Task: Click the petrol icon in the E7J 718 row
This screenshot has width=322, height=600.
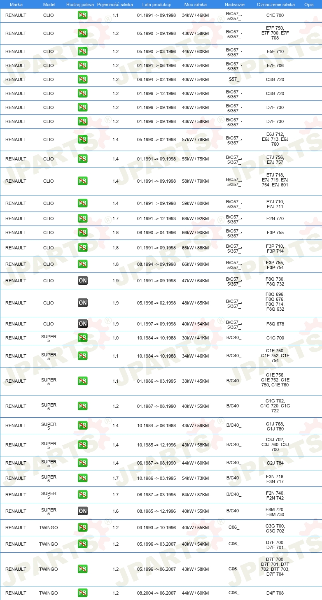Action: point(83,181)
